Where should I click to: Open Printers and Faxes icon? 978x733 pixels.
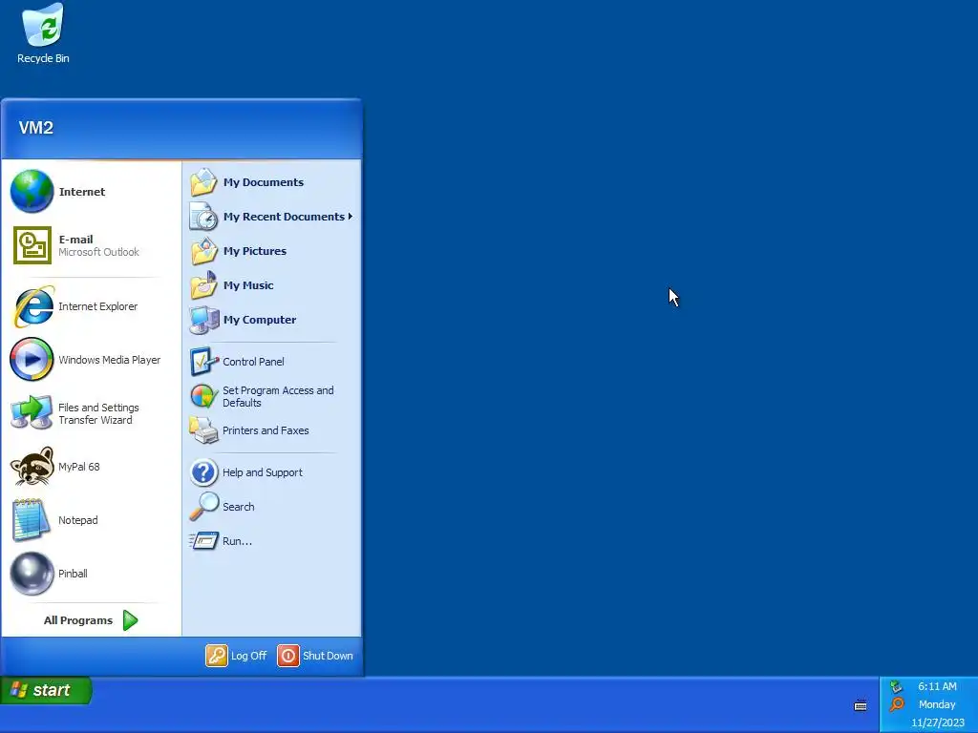(203, 430)
